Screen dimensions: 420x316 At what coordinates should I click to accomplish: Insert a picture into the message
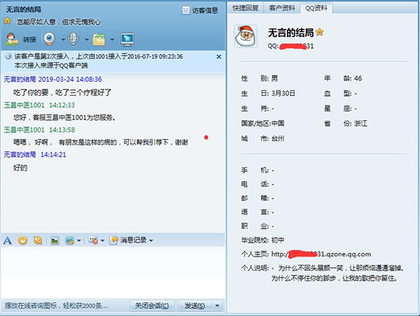click(x=55, y=240)
